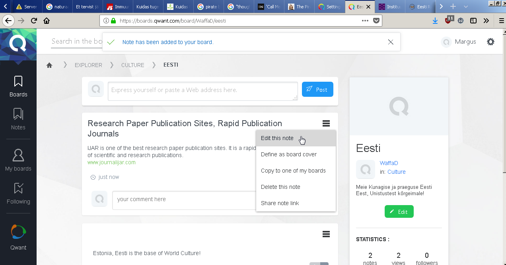Screen dimensions: 506x265
Task: Focus the 'Search in the boards' field
Action: coord(77,42)
